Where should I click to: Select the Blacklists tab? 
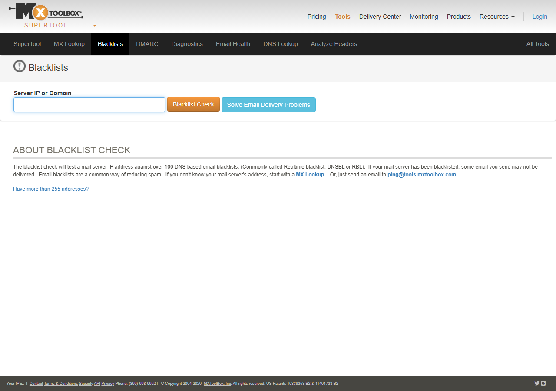pyautogui.click(x=110, y=44)
